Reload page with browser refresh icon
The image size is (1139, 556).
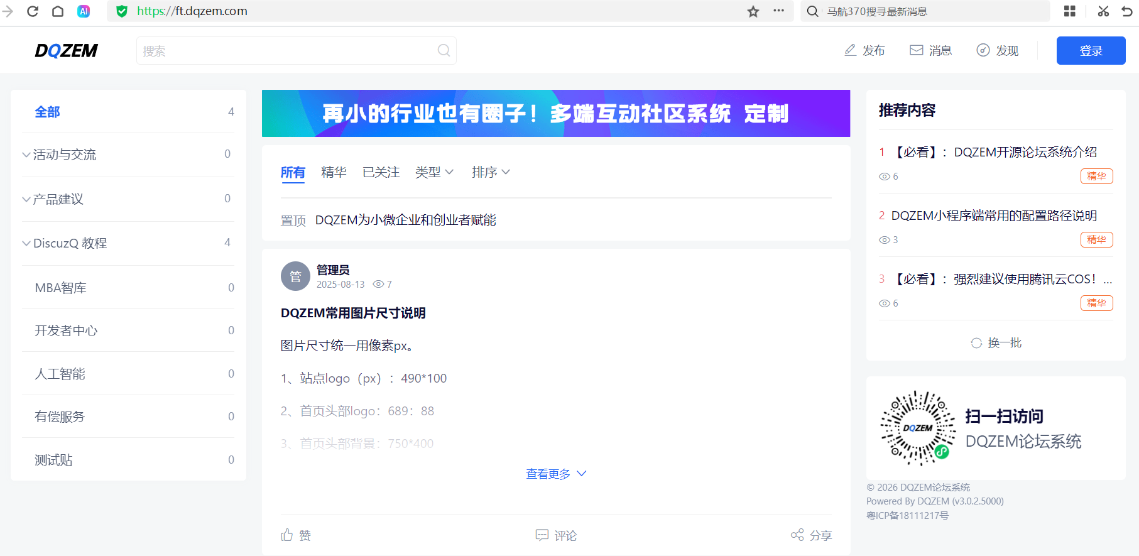point(33,11)
